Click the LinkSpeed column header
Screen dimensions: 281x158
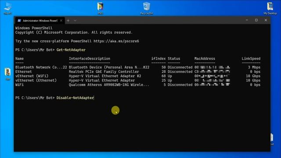[x=251, y=58]
